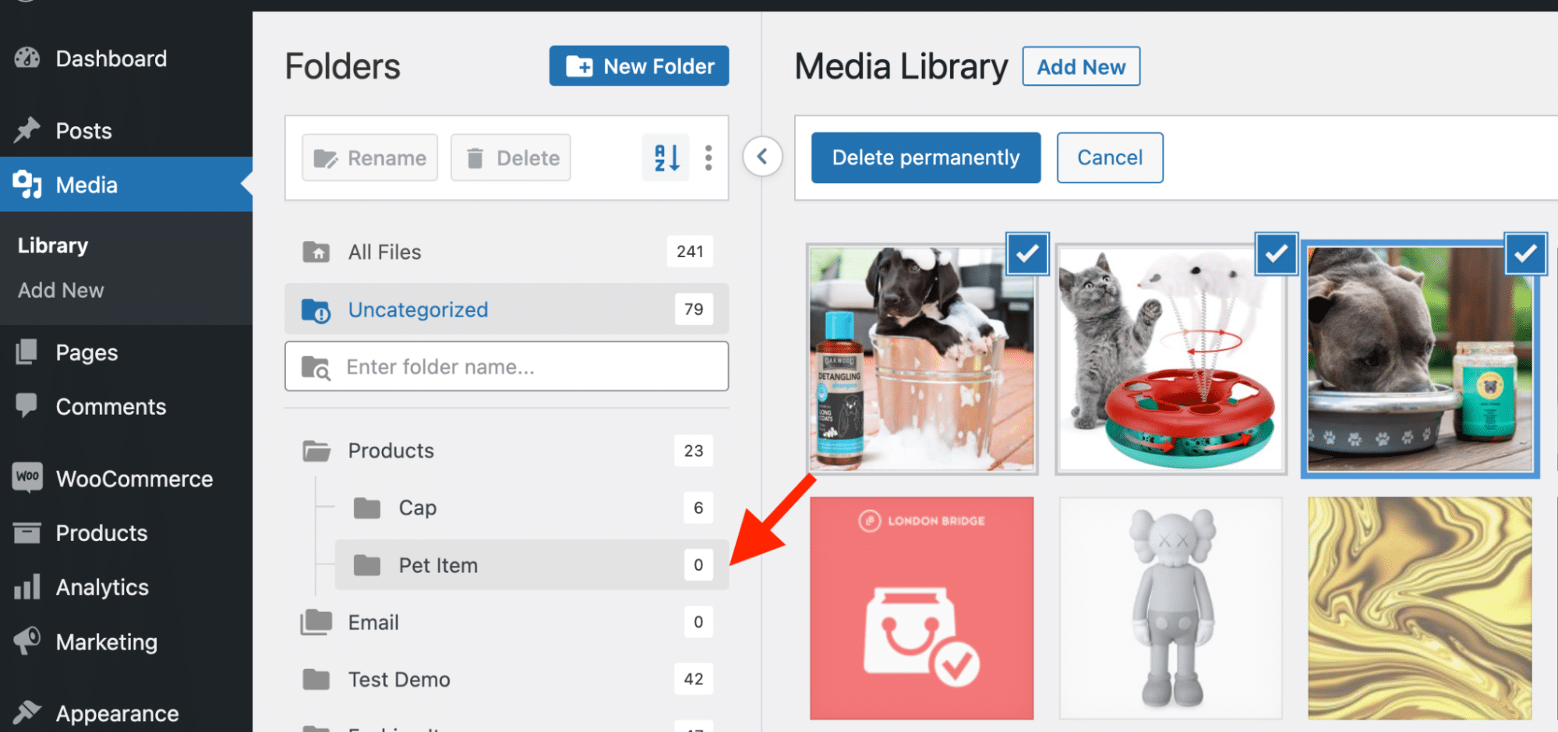Click the WooCommerce icon in the sidebar
Screen dimensions: 1558x732
pos(26,478)
